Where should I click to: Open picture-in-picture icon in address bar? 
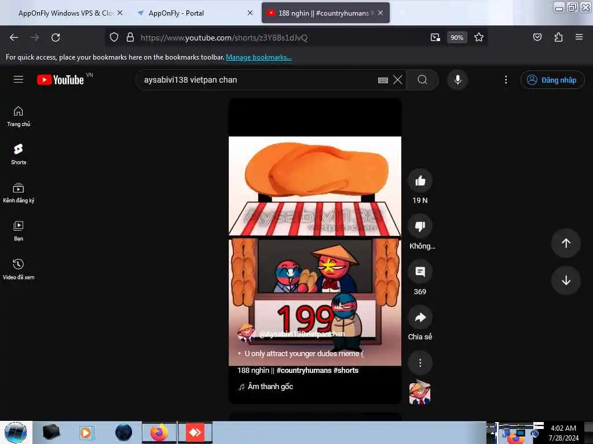[x=435, y=38]
